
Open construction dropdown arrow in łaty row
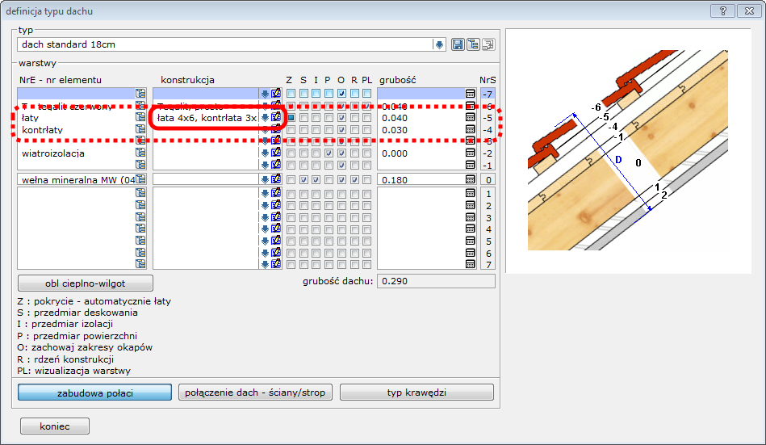tap(265, 118)
